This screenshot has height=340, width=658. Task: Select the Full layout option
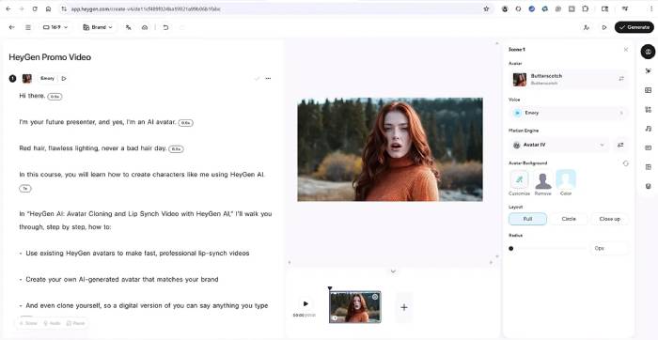(527, 219)
